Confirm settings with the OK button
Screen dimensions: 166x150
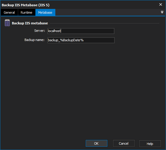point(96,143)
